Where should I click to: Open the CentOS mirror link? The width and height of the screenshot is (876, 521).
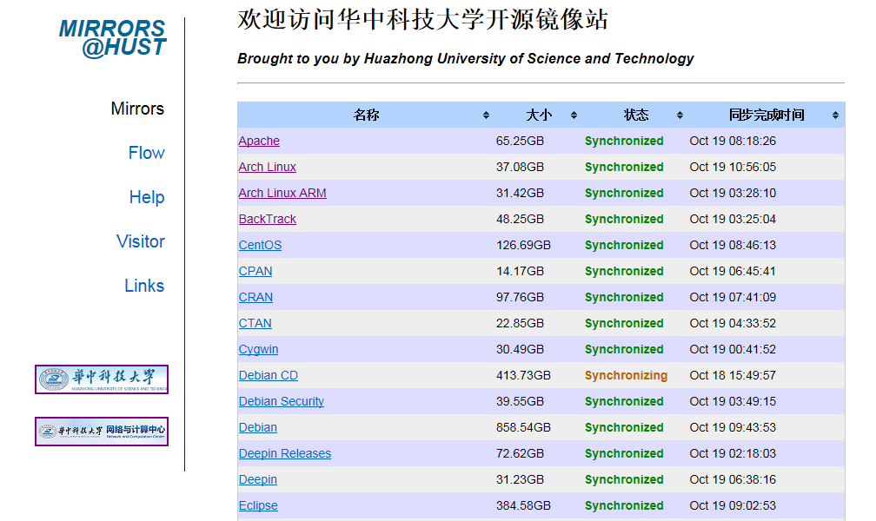coord(261,245)
